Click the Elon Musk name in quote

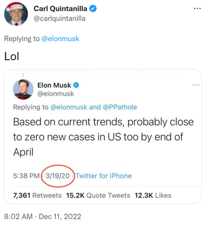(54, 85)
